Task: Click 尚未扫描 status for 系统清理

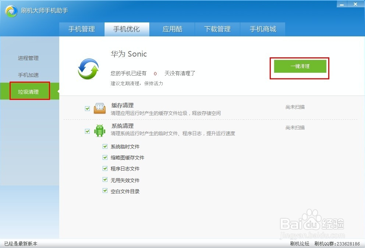Action: click(295, 127)
